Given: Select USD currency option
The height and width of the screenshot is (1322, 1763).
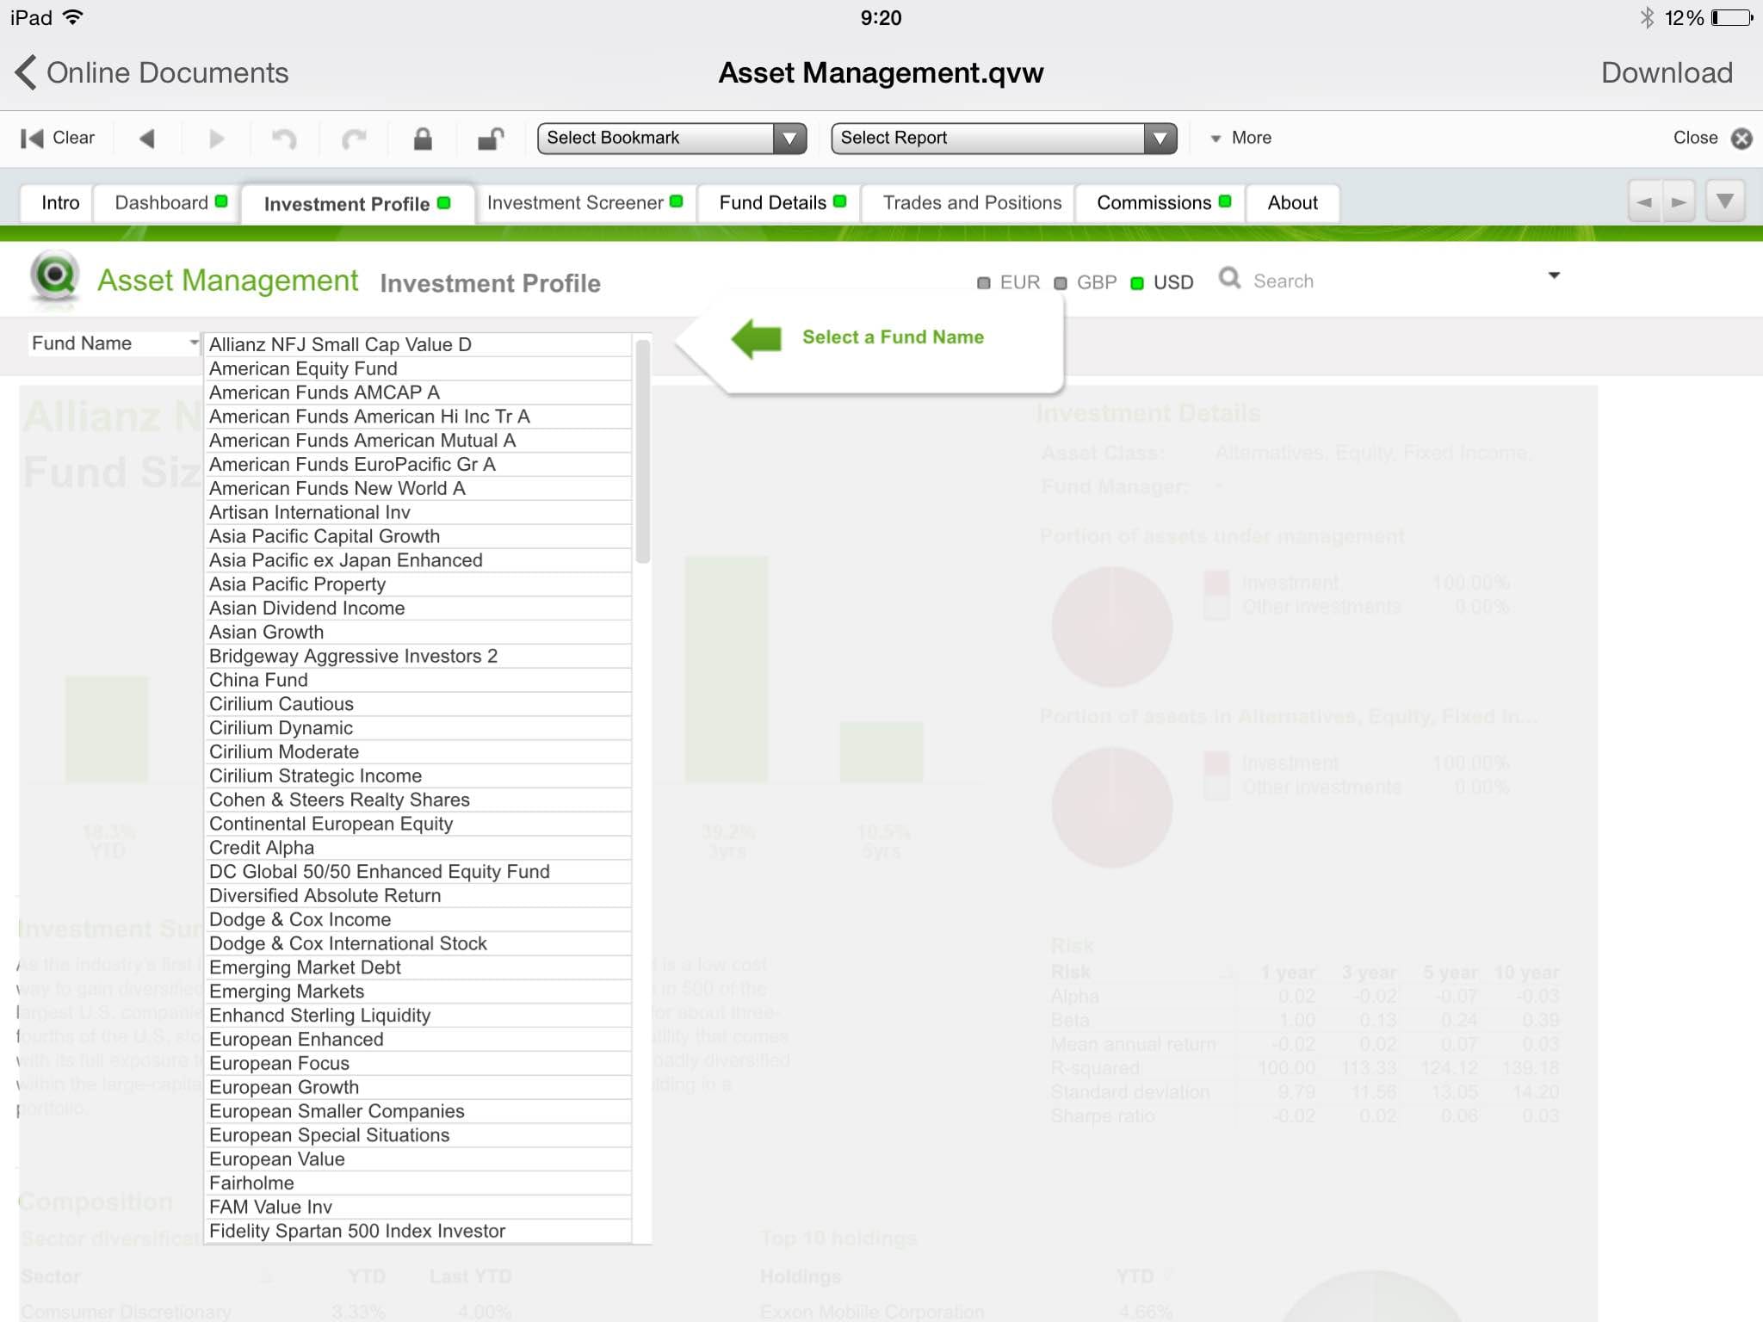Looking at the screenshot, I should 1164,283.
